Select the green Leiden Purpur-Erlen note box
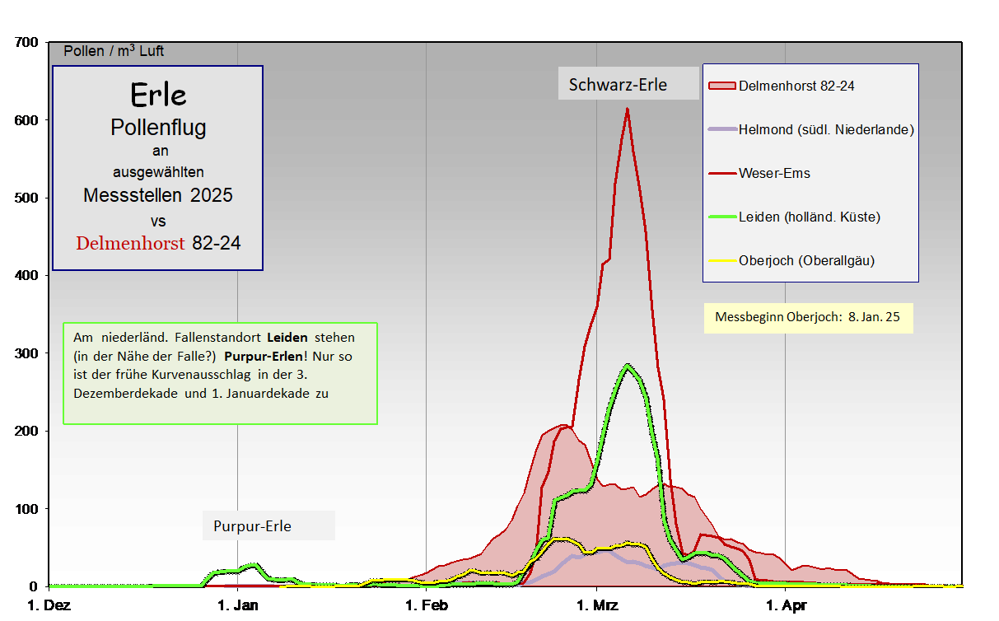The height and width of the screenshot is (621, 999). (220, 373)
